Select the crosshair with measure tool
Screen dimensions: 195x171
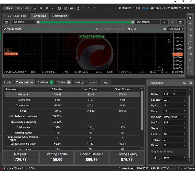[x=190, y=30]
